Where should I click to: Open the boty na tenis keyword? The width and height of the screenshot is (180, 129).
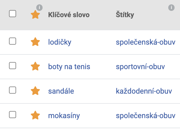pos(69,67)
